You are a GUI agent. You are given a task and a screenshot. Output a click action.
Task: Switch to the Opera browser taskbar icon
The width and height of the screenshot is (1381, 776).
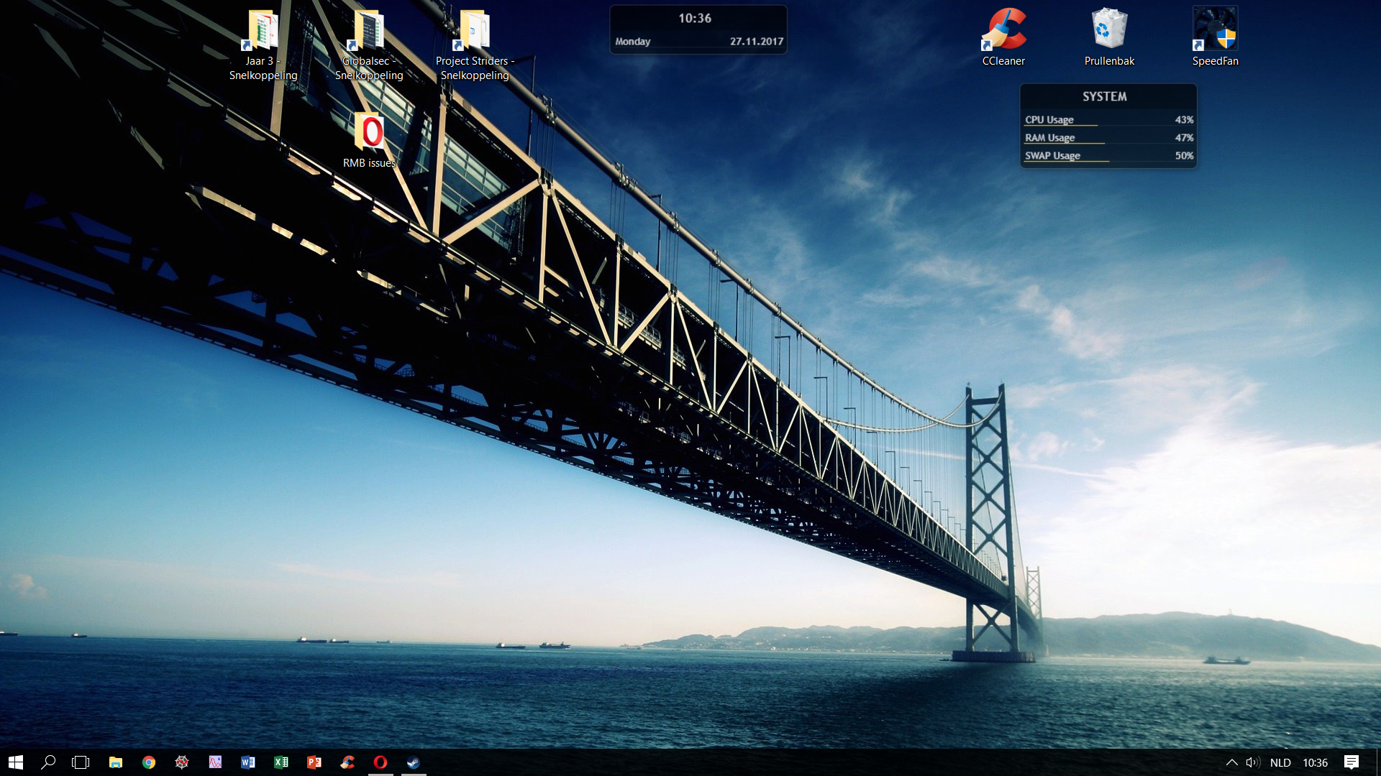(380, 762)
